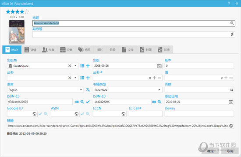Click the Alice in Wonderland cover thumbnail
Image resolution: width=241 pixels, height=157 pixels.
click(x=17, y=32)
